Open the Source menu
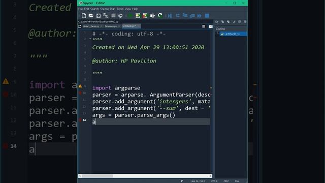Image resolution: width=325 pixels, height=183 pixels. [104, 9]
